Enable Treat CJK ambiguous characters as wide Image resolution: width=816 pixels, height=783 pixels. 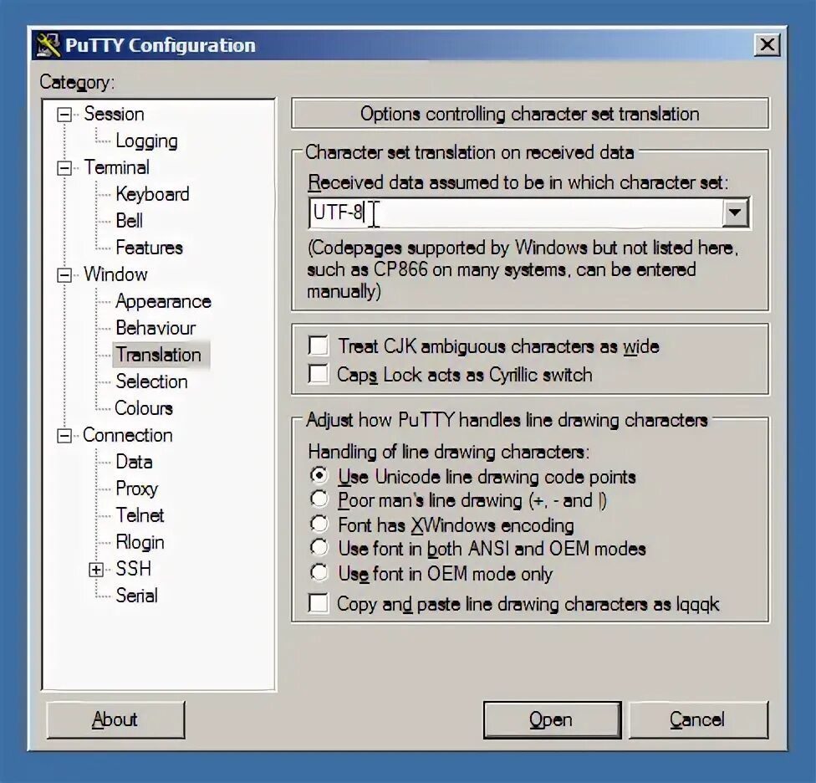click(319, 345)
